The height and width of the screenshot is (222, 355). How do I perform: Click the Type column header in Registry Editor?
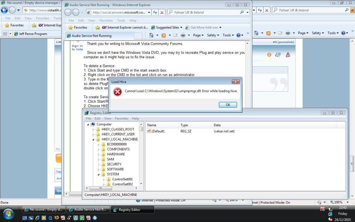point(195,125)
